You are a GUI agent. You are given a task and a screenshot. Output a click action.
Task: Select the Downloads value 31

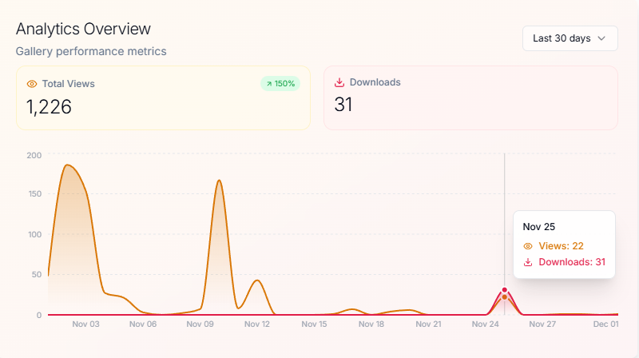343,105
